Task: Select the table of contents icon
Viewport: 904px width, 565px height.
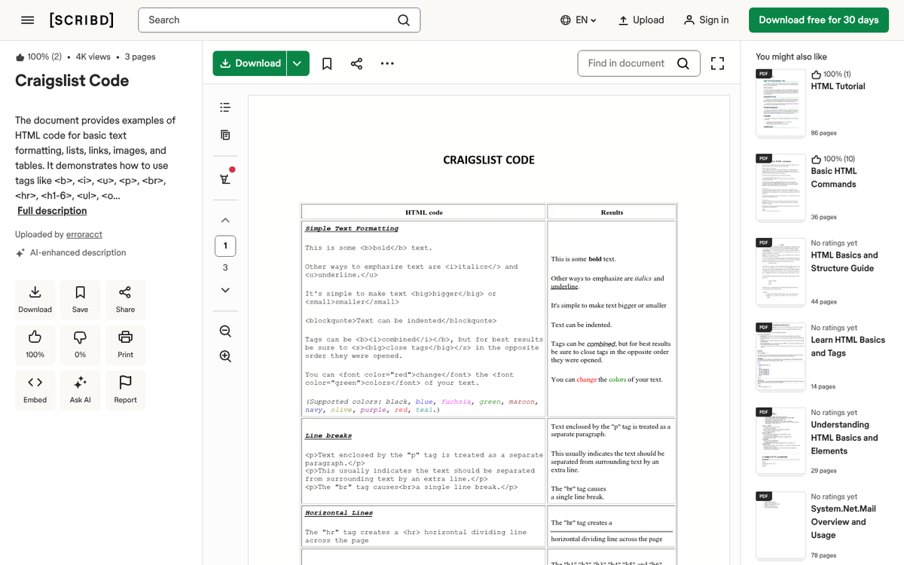Action: [224, 107]
